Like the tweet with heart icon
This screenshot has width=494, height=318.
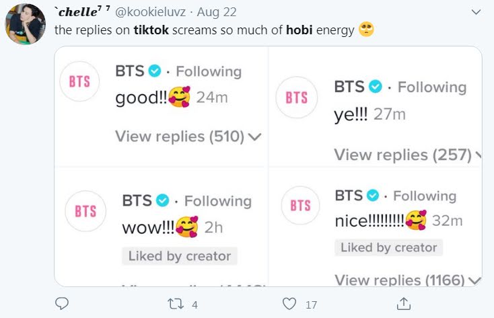(x=289, y=304)
